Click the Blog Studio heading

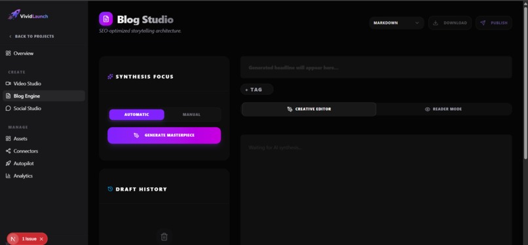click(145, 20)
